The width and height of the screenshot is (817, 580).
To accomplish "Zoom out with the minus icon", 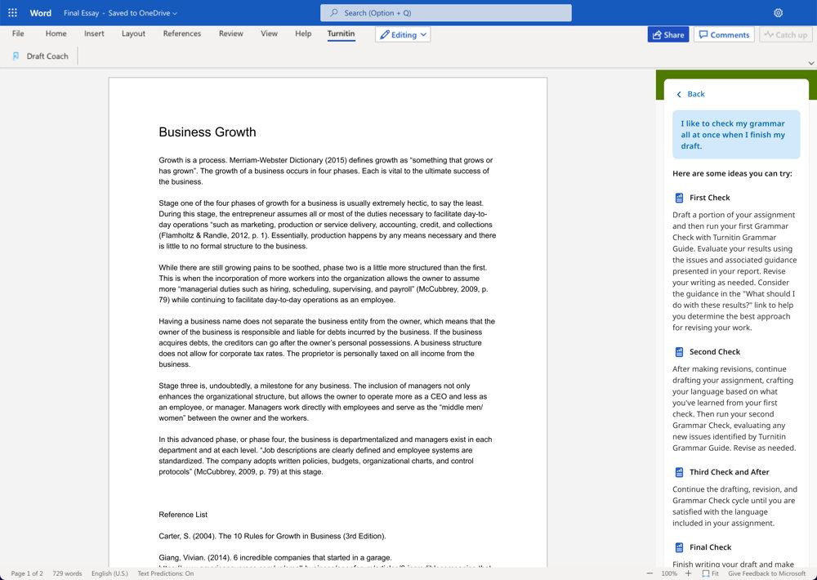I will tap(650, 573).
